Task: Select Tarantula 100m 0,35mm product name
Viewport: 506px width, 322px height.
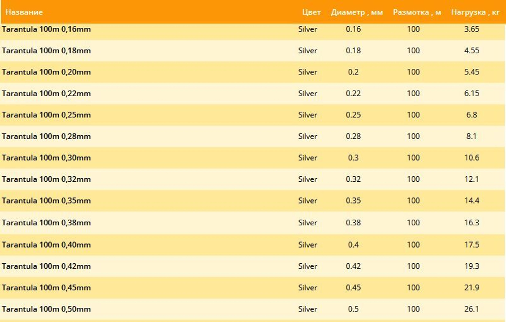Action: [x=46, y=200]
